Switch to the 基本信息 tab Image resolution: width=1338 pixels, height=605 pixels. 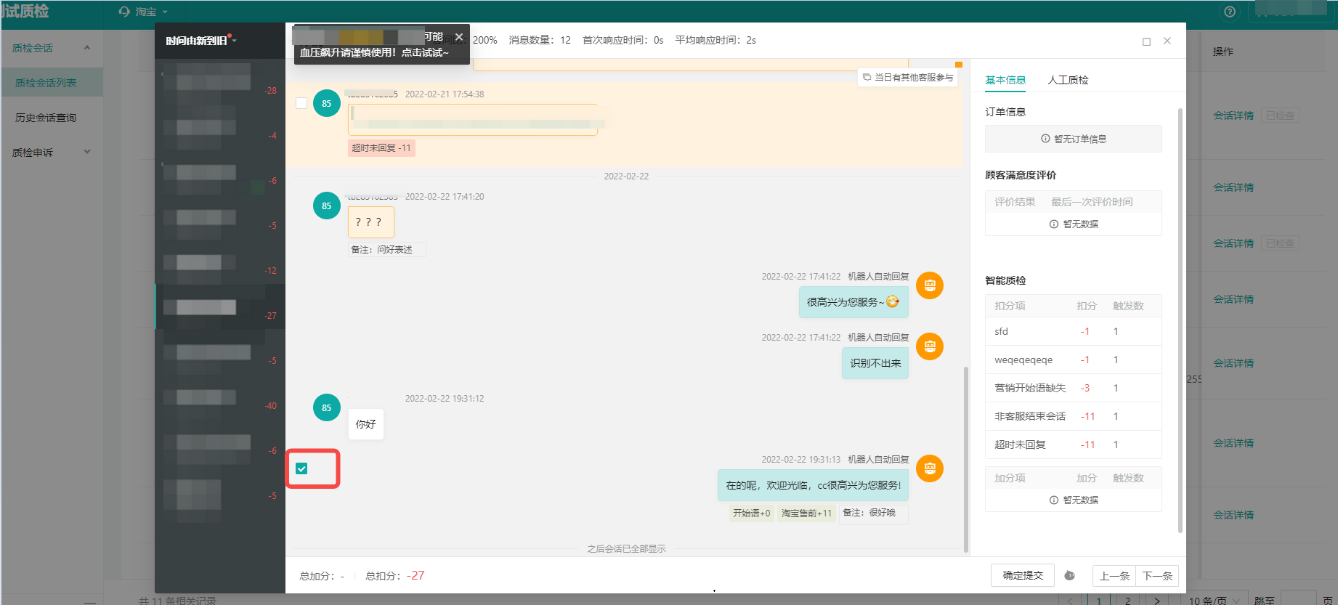click(1005, 80)
